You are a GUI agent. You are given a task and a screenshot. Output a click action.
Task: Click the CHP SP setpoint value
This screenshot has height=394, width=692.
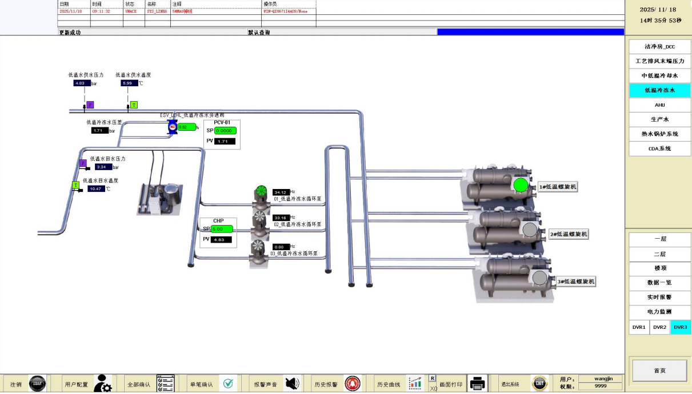[222, 229]
